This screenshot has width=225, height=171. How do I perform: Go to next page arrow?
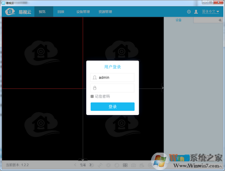coord(90,165)
